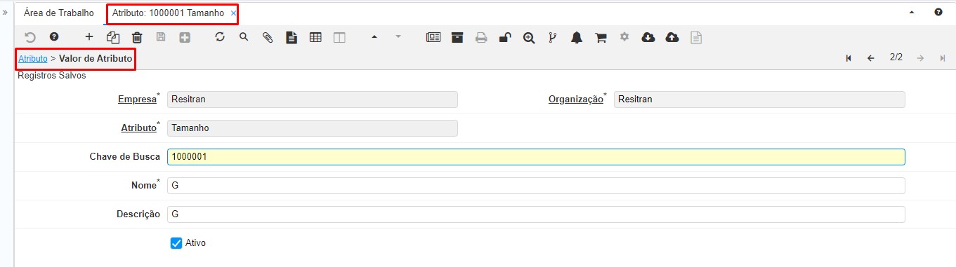Refresh the record with refresh icon
The image size is (956, 267).
point(220,37)
